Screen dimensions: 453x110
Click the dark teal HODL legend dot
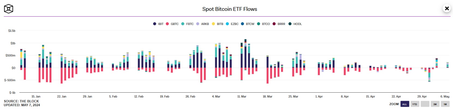[290, 24]
